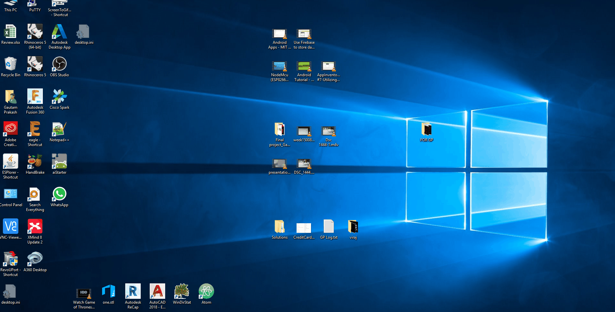Select the Dsc 1444-1.m4v video
The width and height of the screenshot is (615, 312).
[329, 136]
